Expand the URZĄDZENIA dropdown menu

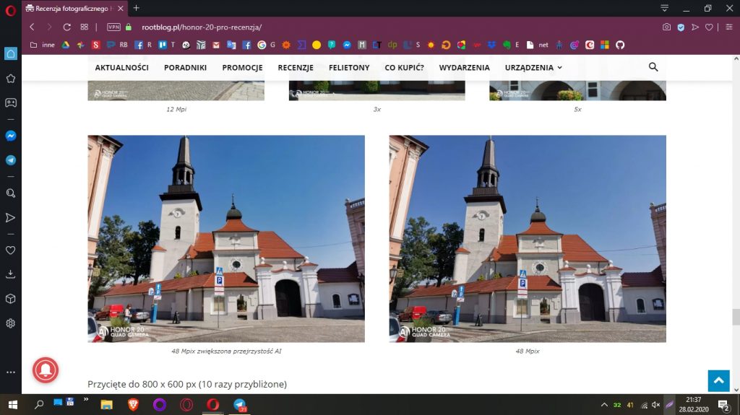coord(533,67)
